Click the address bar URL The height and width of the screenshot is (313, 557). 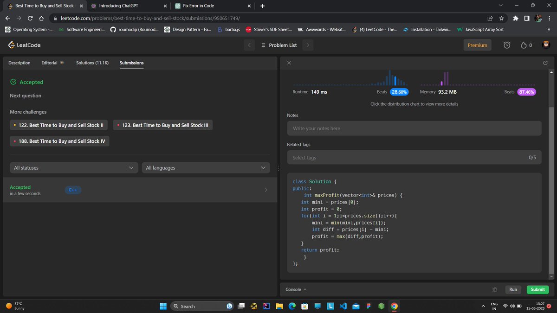[x=150, y=19]
